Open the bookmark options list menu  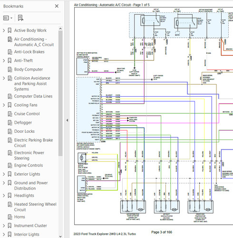[8, 18]
